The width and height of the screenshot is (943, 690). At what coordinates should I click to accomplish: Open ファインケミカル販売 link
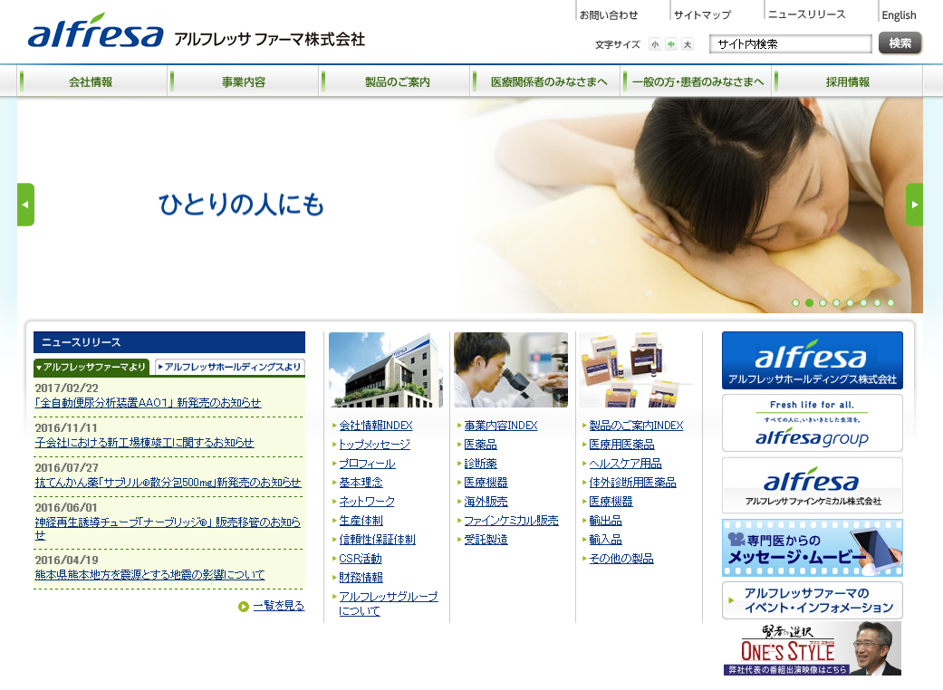511,521
